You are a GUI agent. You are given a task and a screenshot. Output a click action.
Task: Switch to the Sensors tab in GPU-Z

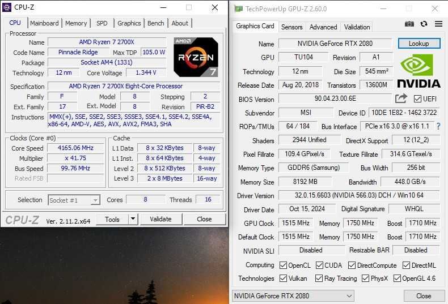[291, 27]
